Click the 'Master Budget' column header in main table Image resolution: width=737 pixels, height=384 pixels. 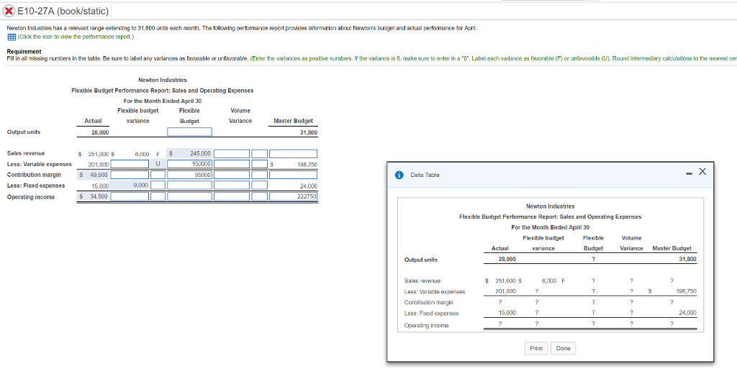tap(294, 121)
